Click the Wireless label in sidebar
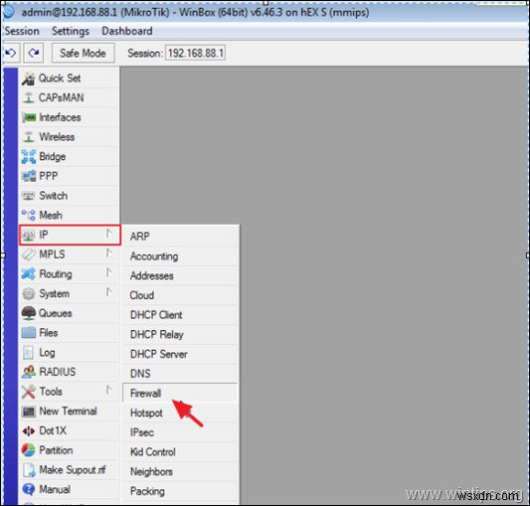 click(x=57, y=137)
